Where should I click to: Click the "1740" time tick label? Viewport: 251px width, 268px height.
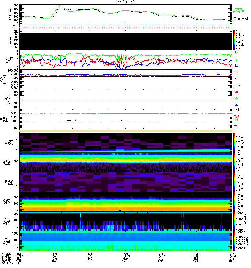[x=196, y=261]
